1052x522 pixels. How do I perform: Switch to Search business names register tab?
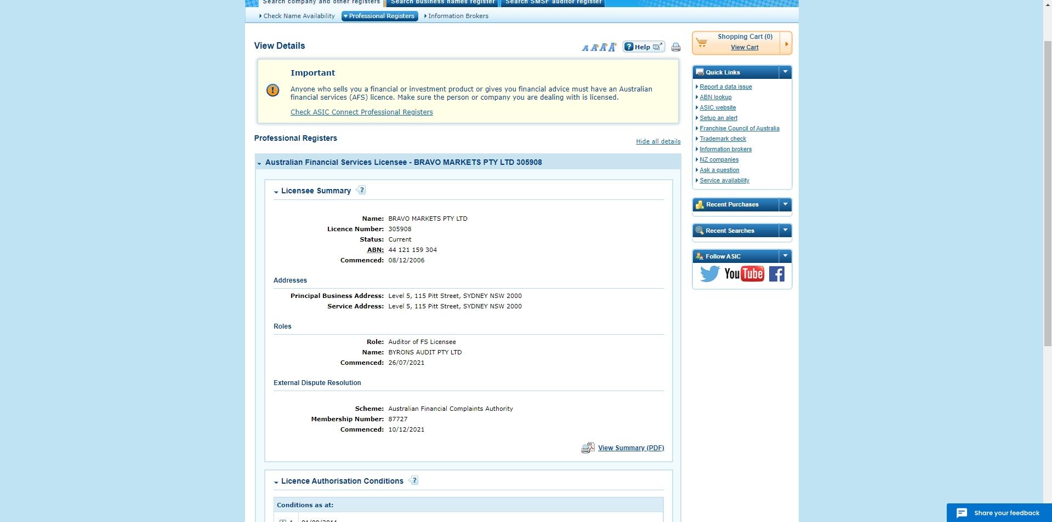[442, 3]
